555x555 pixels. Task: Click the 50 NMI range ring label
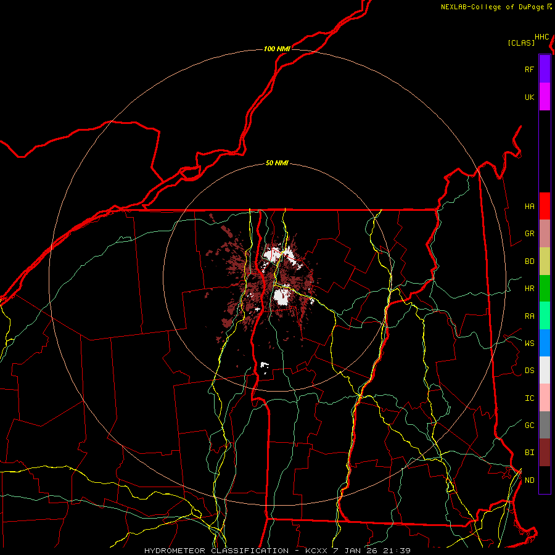pyautogui.click(x=277, y=163)
